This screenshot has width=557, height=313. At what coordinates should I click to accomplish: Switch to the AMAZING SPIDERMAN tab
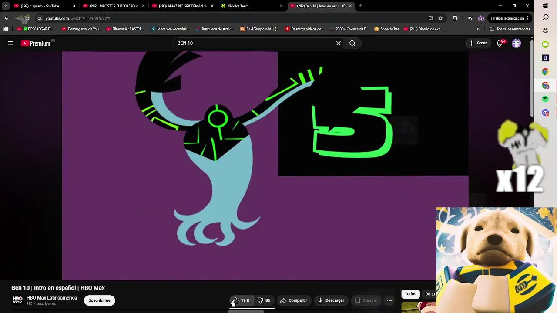click(x=182, y=6)
